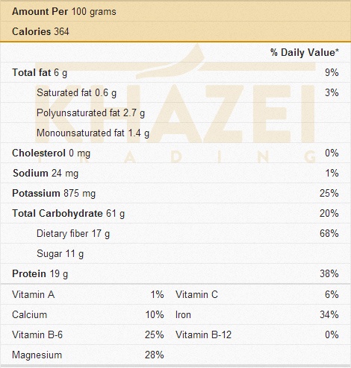Select the Total fat 6 g row

[x=175, y=72]
